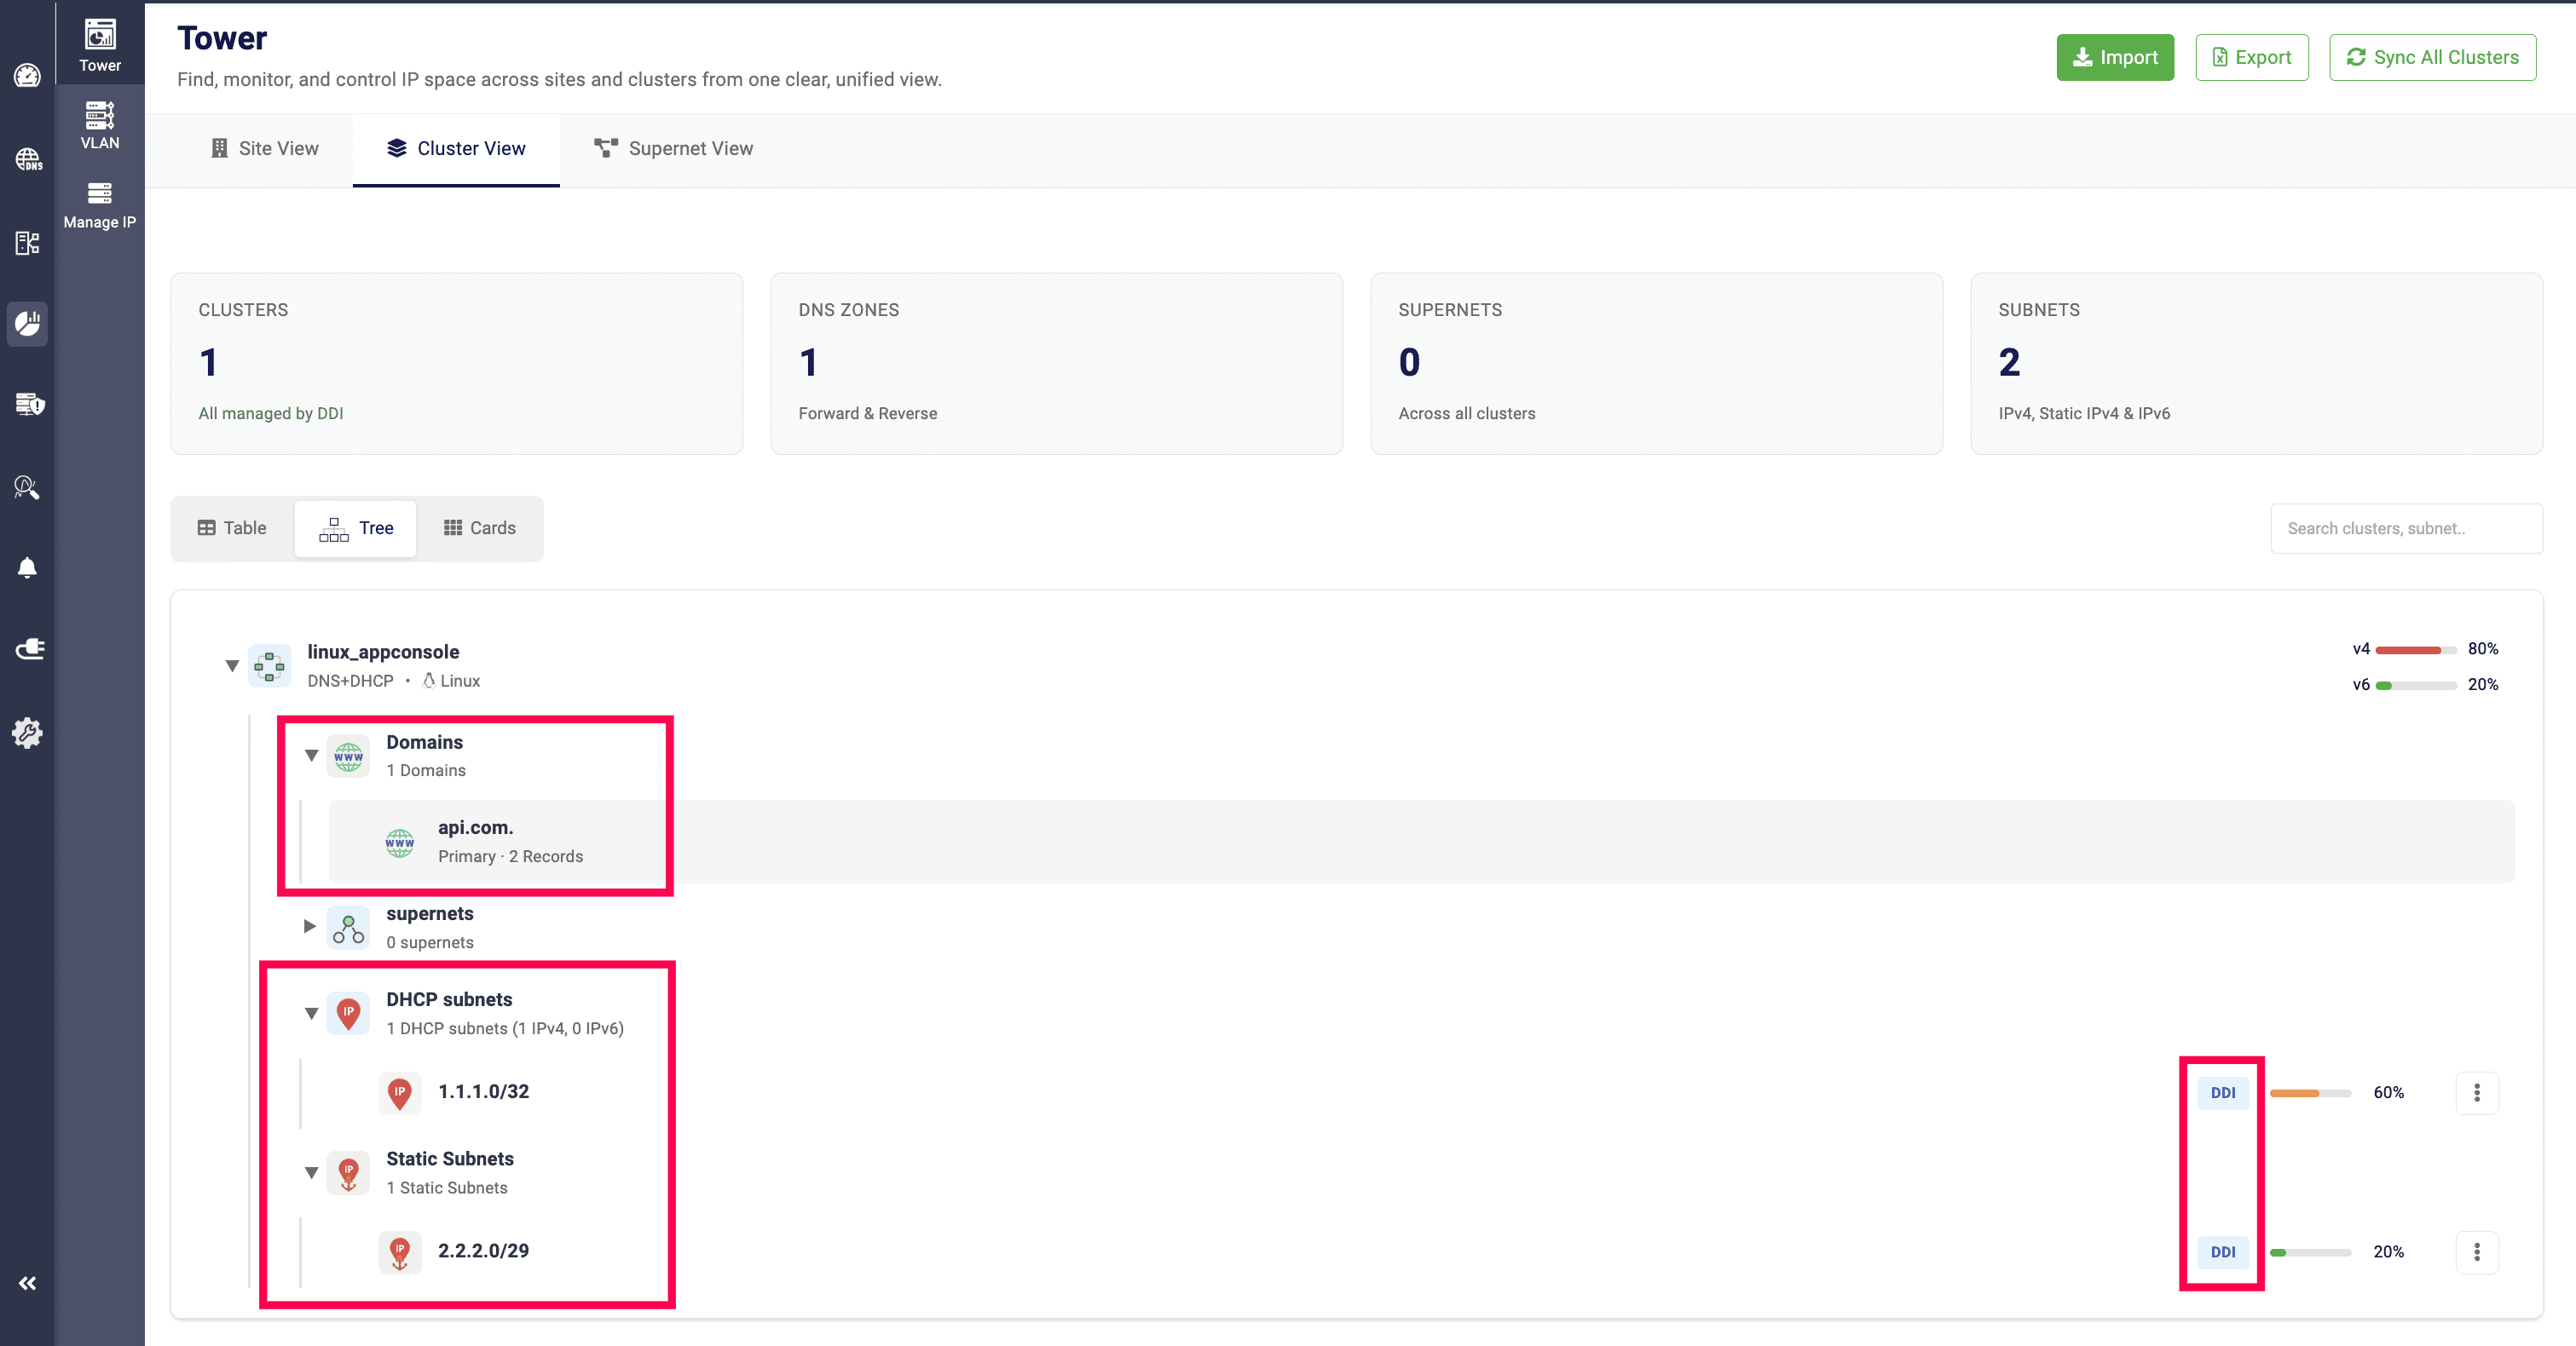Switch to the Supernet View tab
The width and height of the screenshot is (2576, 1346).
point(673,148)
